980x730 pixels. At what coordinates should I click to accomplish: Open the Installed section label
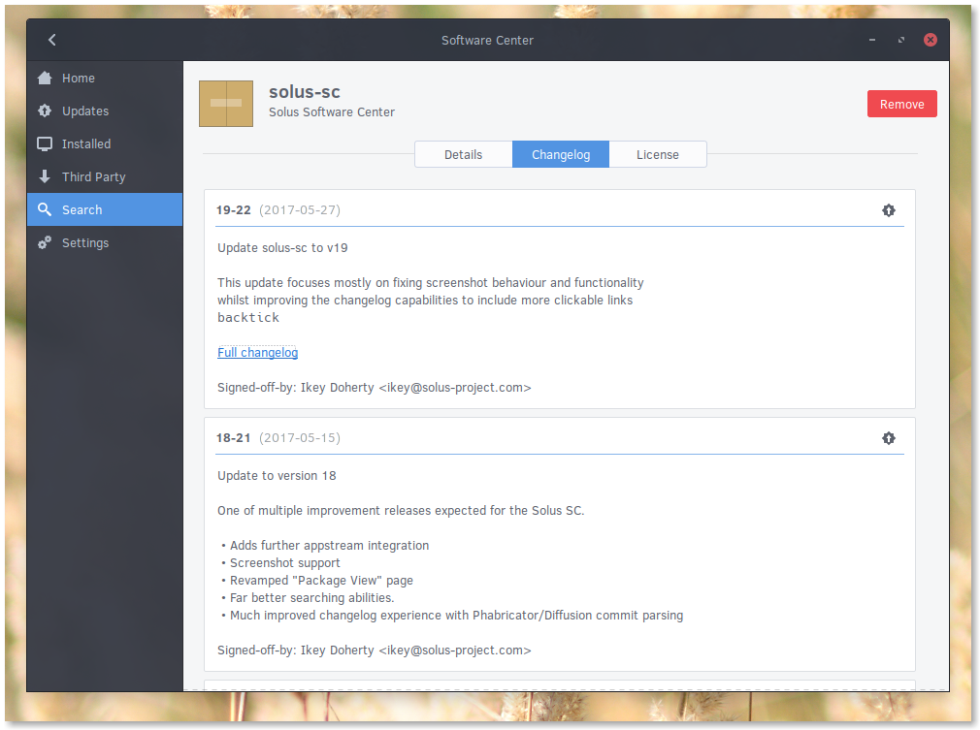(86, 144)
